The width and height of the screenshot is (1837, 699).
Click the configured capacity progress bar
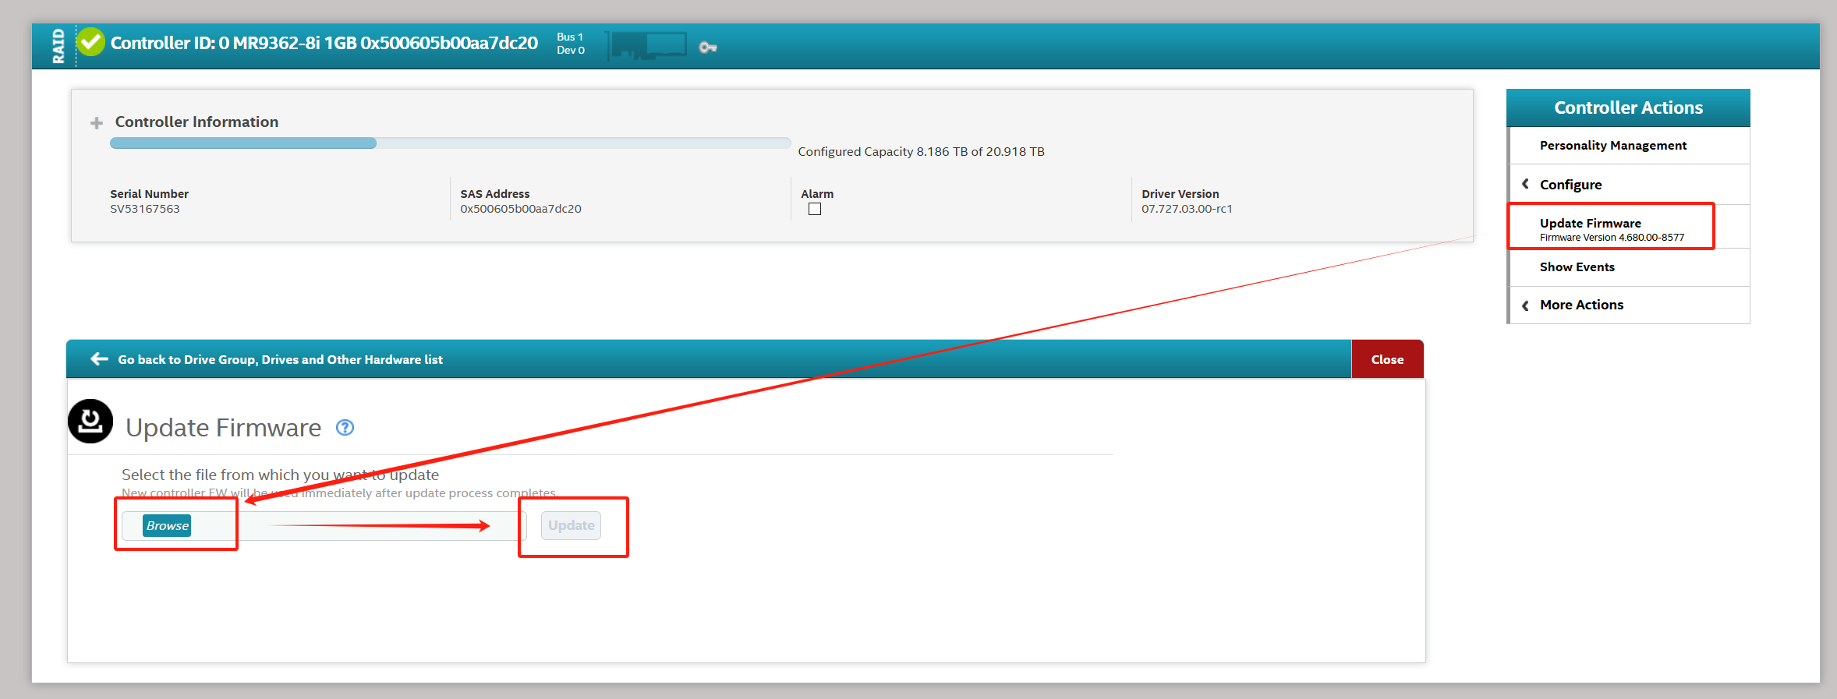pos(450,143)
